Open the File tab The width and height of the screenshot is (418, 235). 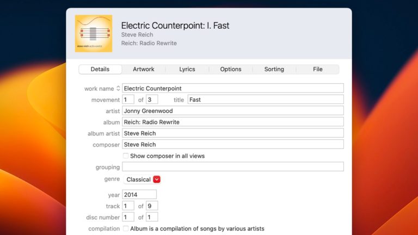317,69
